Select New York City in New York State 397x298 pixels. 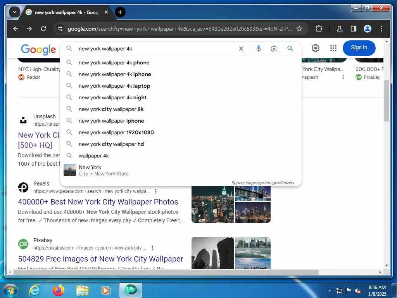[181, 170]
